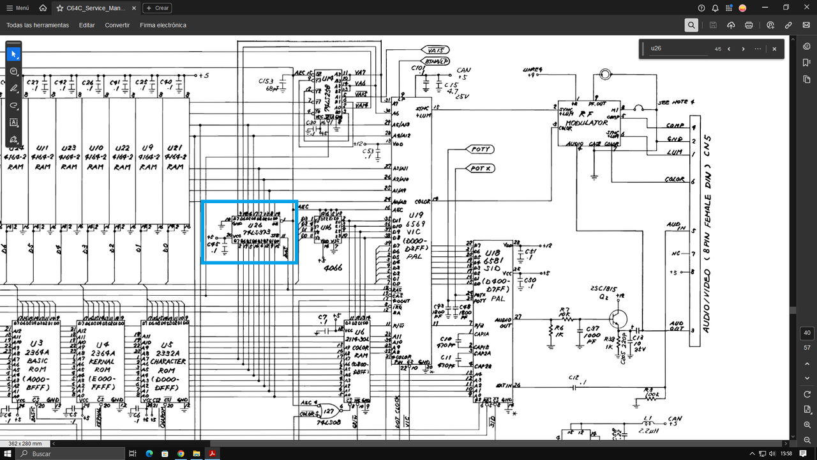
Task: Open the comments panel in sidebar
Action: [807, 47]
